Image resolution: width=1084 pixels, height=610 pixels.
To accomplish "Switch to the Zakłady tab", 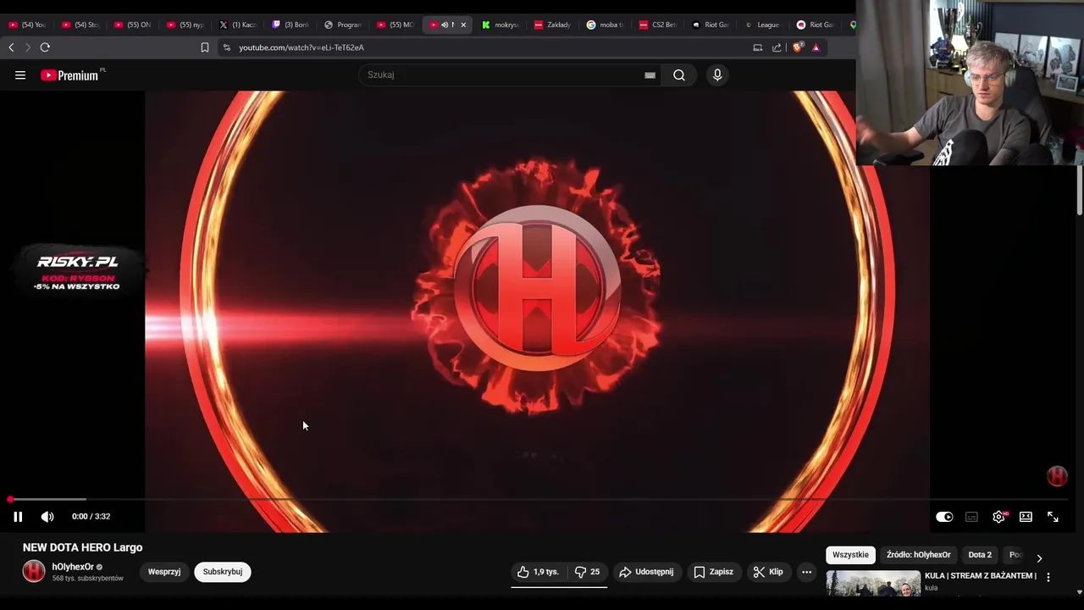I will (553, 25).
